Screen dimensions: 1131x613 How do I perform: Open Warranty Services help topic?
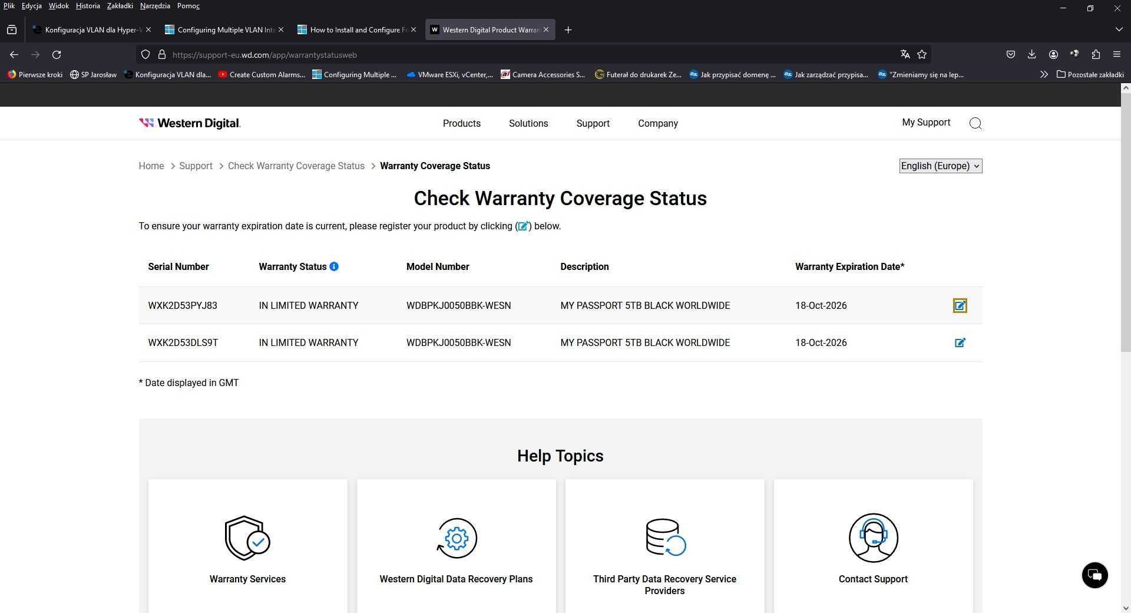(x=247, y=579)
